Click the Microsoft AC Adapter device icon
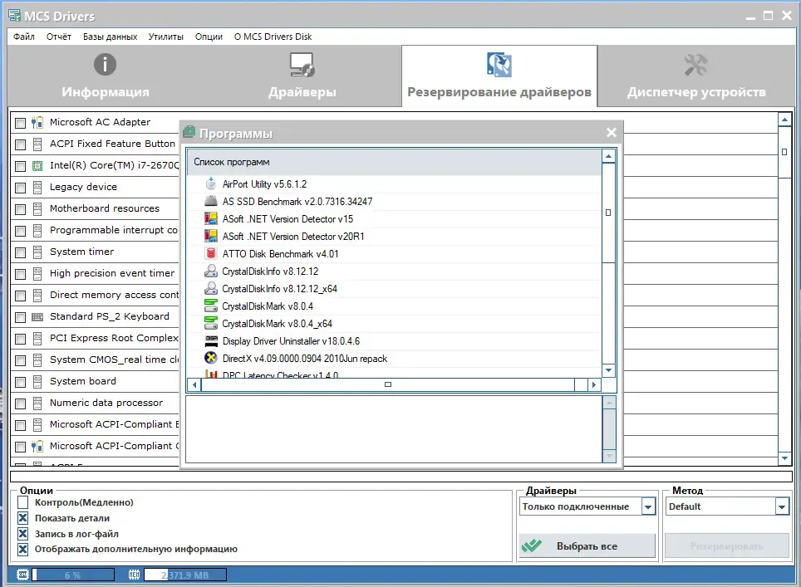This screenshot has width=801, height=587. coord(37,123)
